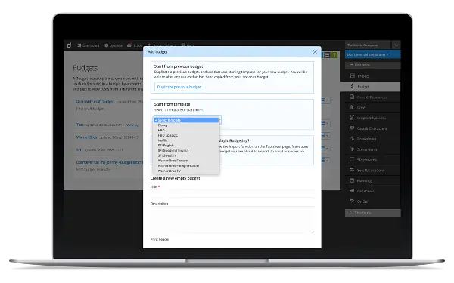454x283 pixels.
Task: Click the Breakdown icon
Action: pyautogui.click(x=352, y=138)
